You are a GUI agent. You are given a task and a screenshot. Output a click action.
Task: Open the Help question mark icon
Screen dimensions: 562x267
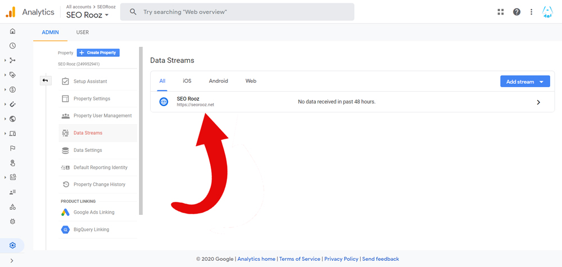(x=516, y=12)
